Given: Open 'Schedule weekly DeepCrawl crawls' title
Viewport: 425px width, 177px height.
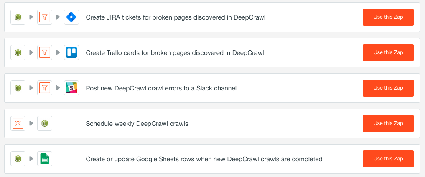Looking at the screenshot, I should coord(137,124).
